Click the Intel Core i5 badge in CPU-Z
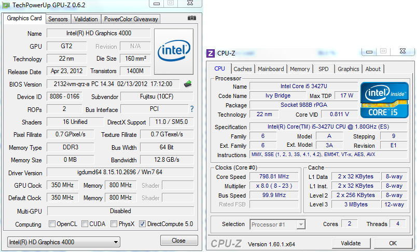Screen dimensions: 417x252 [385, 99]
